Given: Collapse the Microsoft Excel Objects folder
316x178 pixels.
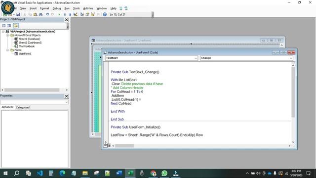Looking at the screenshot, I should (x=7, y=35).
